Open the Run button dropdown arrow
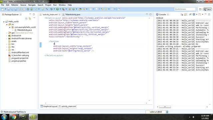 pyautogui.click(x=60, y=9)
